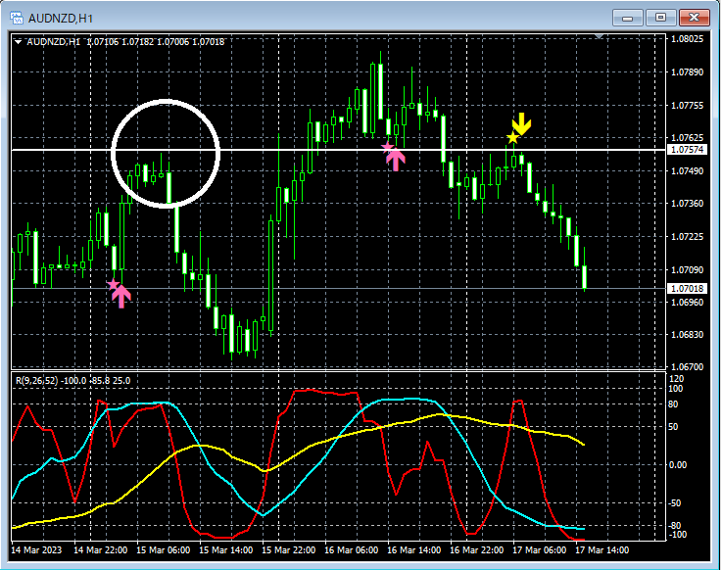The width and height of the screenshot is (722, 570).
Task: Click the chart shift triangle marker at top
Action: pos(600,36)
